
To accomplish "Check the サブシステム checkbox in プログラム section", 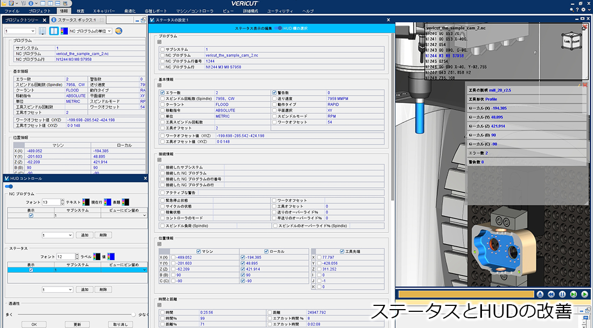I will click(163, 50).
